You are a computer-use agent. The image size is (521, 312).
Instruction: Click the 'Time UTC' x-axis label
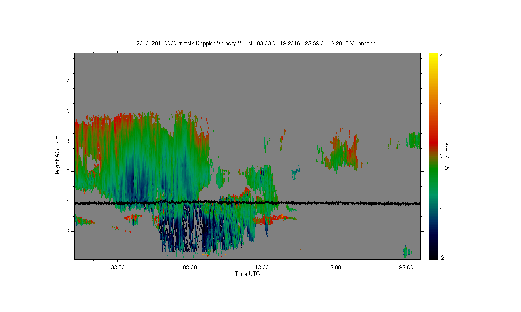click(247, 274)
